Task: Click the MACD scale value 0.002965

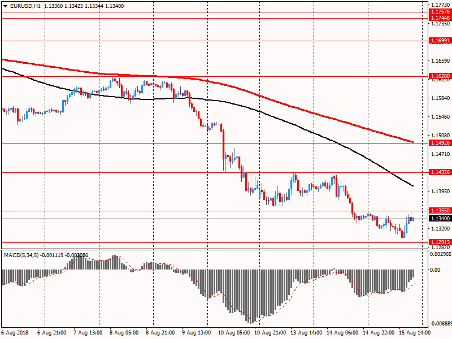Action: point(441,254)
